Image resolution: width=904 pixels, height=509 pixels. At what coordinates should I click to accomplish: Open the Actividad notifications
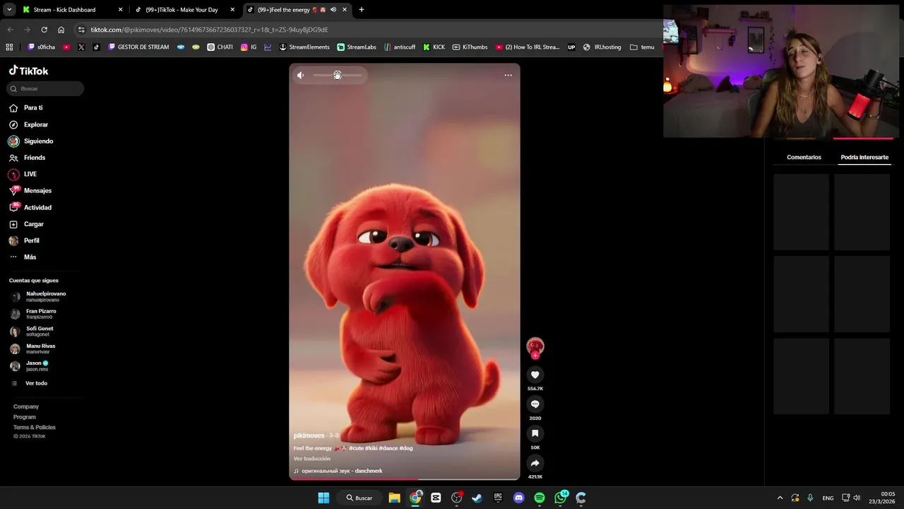37,208
